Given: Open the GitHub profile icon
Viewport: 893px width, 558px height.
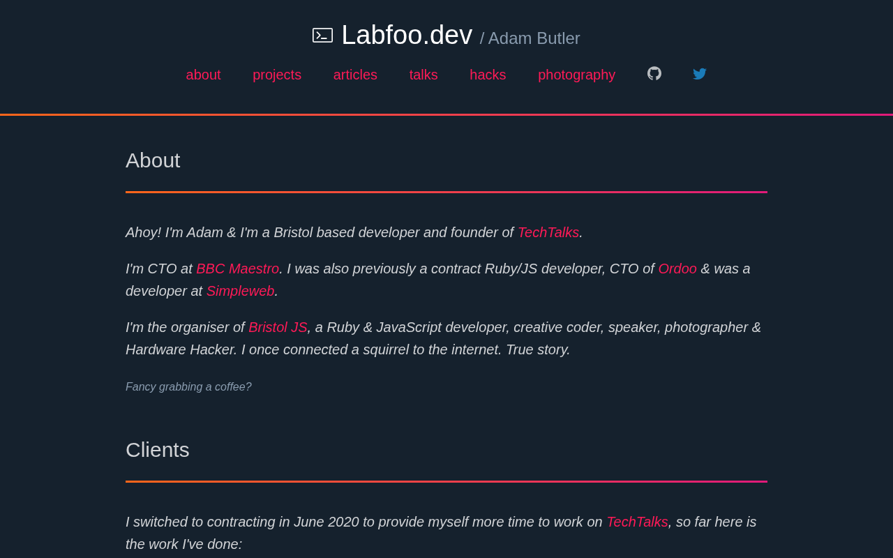Looking at the screenshot, I should click(x=654, y=74).
